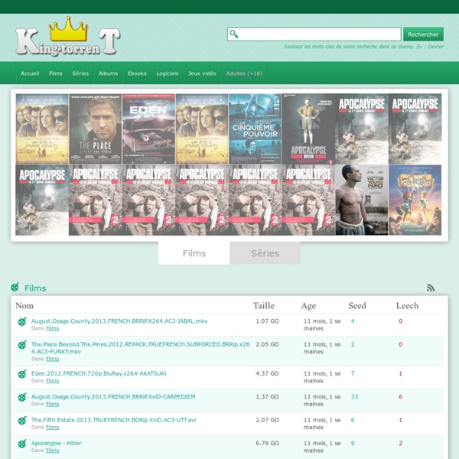Image resolution: width=459 pixels, height=459 pixels.
Task: Open the Apocalypse - Hitler torrent link
Action: (57, 443)
